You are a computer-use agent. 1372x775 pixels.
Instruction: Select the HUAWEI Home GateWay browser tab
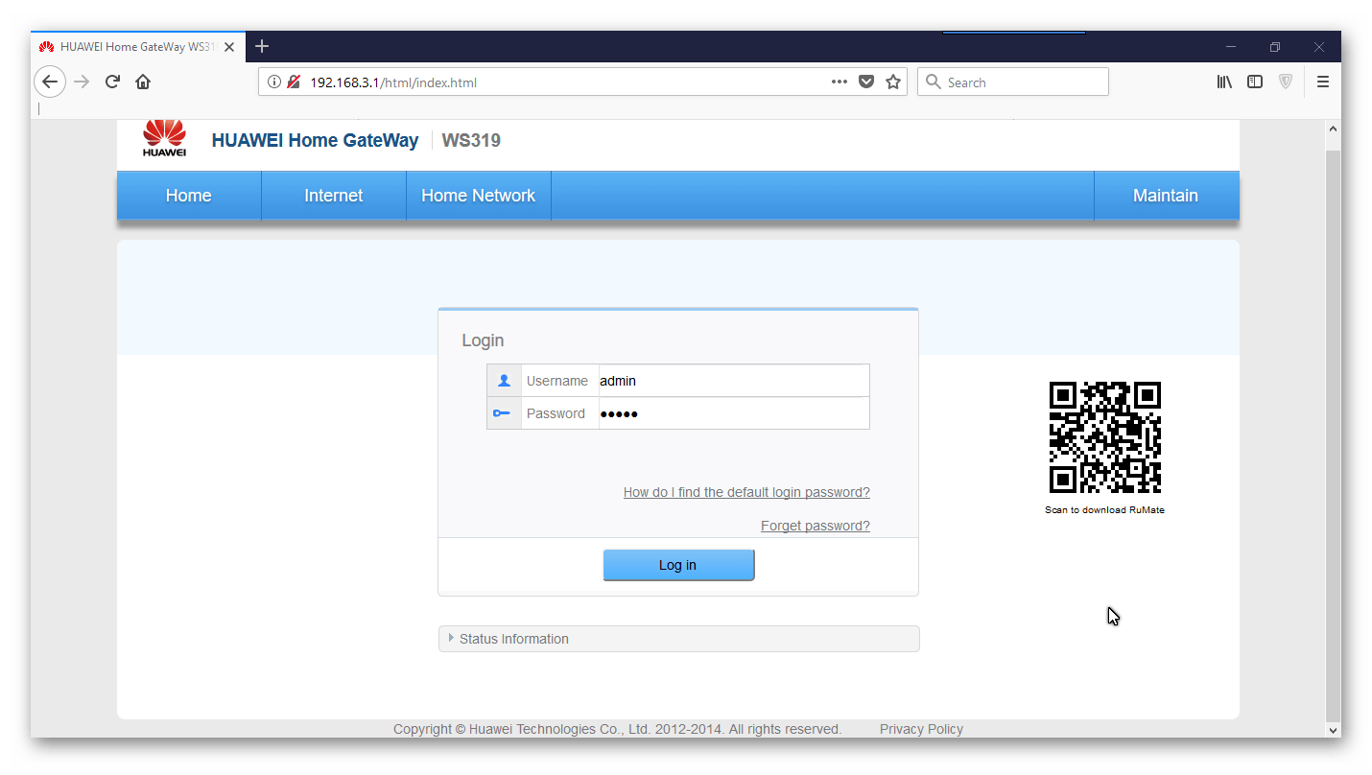point(137,46)
